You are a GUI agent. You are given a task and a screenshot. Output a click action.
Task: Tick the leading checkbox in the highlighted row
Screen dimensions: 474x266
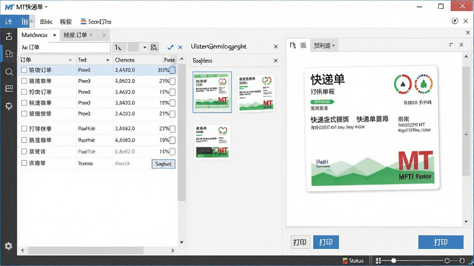[x=24, y=70]
